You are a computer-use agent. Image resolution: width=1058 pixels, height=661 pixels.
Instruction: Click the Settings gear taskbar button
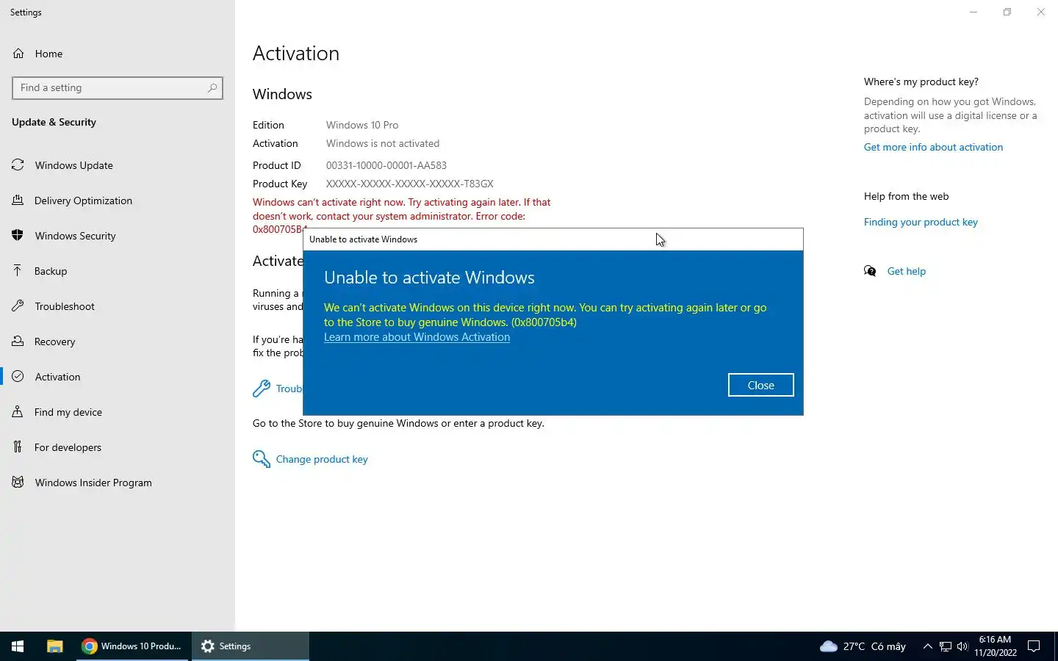(250, 646)
